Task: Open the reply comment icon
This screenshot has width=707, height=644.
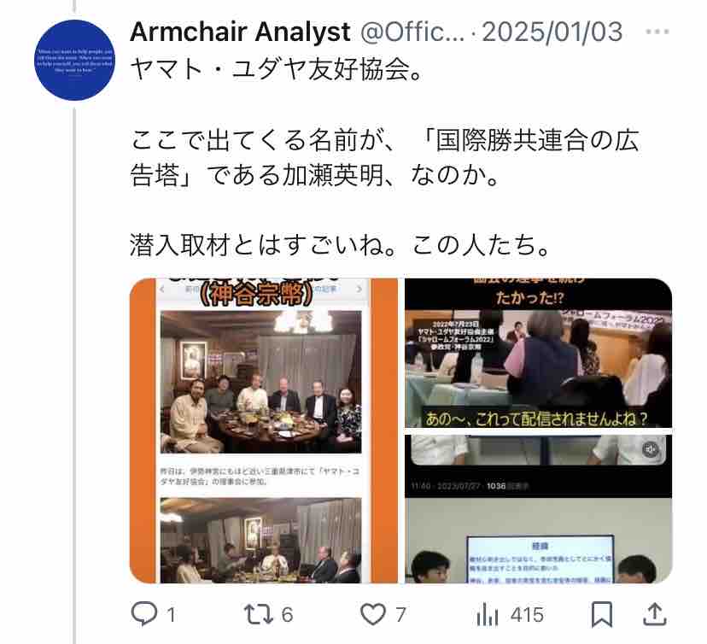Action: click(x=143, y=614)
